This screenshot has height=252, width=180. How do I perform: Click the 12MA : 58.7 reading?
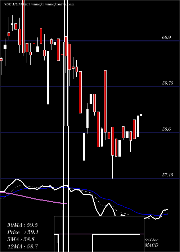(22, 246)
